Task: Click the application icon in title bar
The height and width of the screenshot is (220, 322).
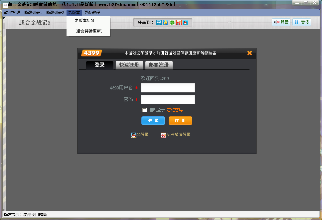Action: pyautogui.click(x=5, y=5)
